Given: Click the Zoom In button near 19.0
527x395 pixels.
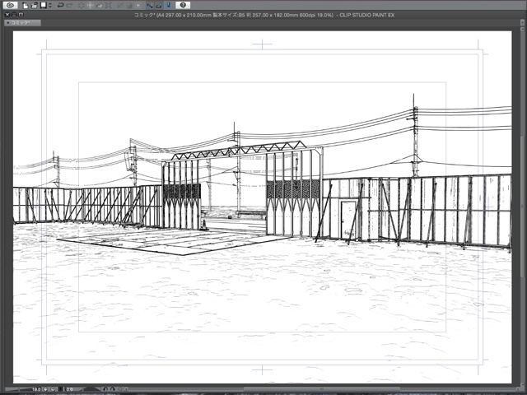Looking at the screenshot, I should [53, 389].
